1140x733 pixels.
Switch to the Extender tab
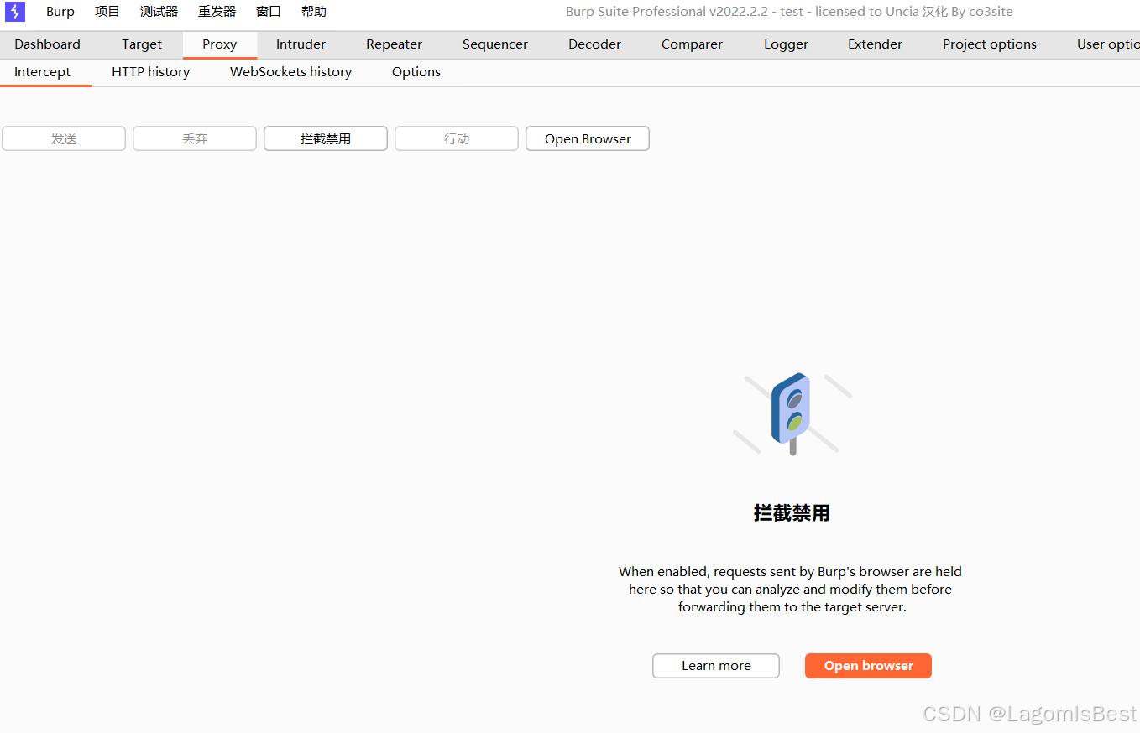(x=875, y=44)
